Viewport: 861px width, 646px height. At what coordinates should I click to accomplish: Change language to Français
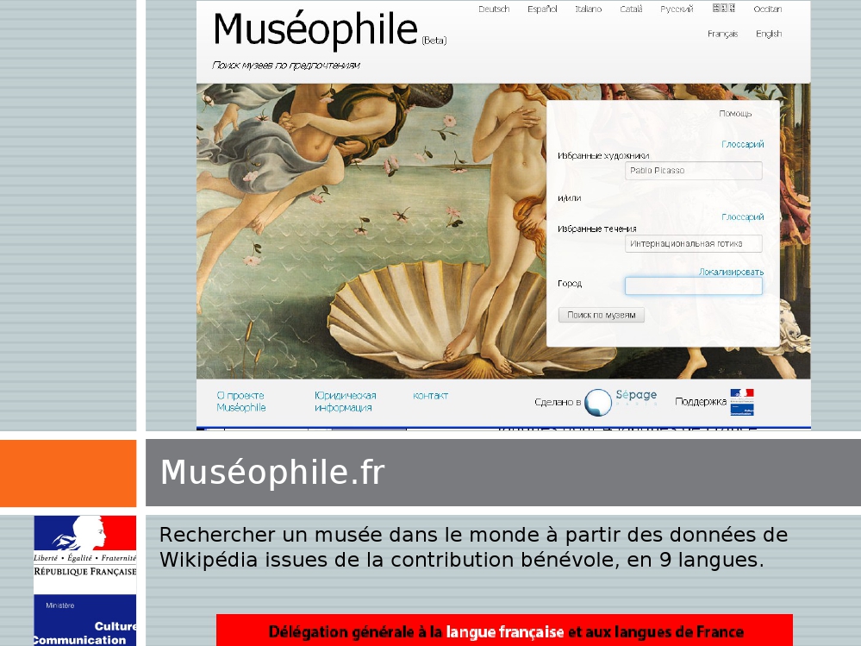tap(722, 34)
